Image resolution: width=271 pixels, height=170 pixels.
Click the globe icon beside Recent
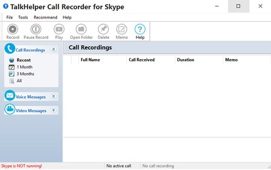click(x=12, y=60)
